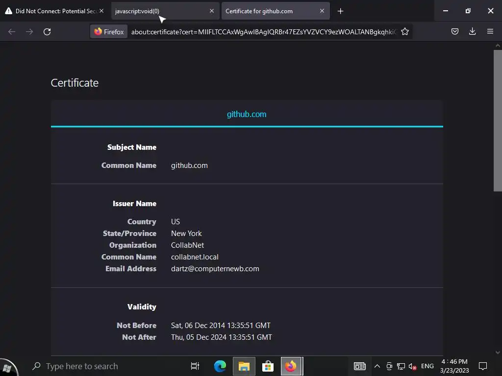502x376 pixels.
Task: Restore down the Firefox window
Action: (x=468, y=11)
